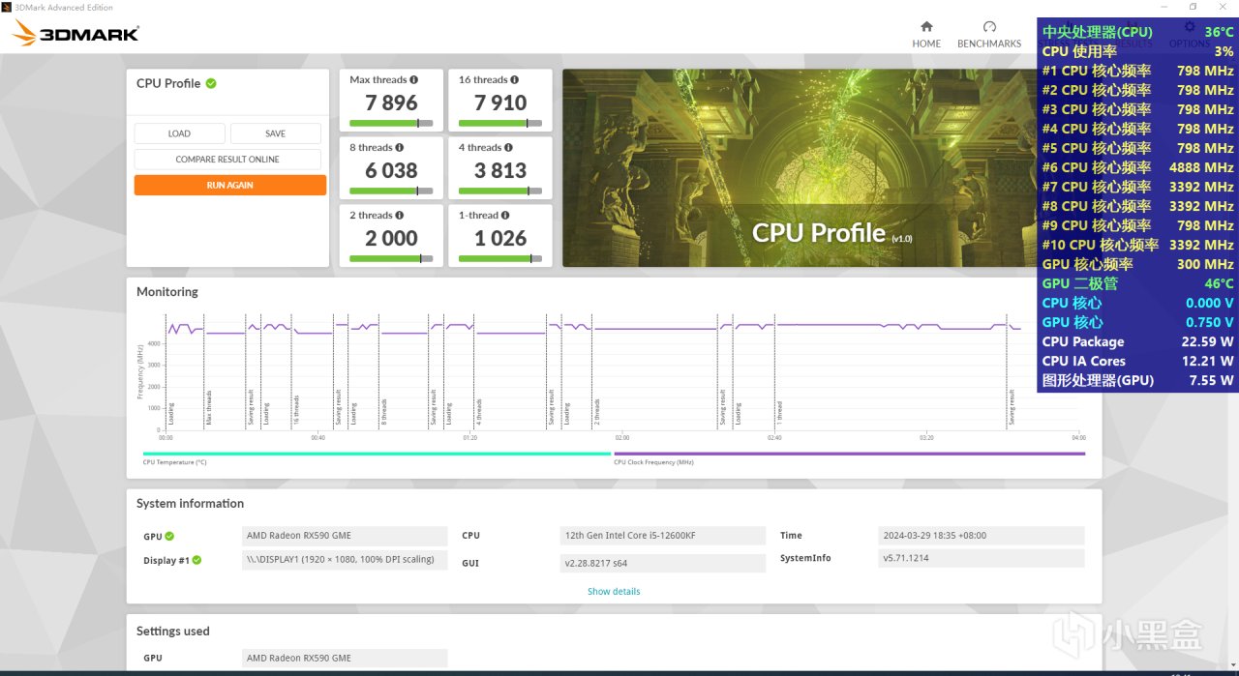Click the 1 026 score value

pos(500,238)
